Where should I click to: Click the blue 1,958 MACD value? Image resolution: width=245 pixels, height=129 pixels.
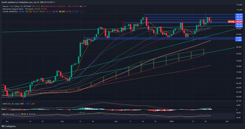27,104
